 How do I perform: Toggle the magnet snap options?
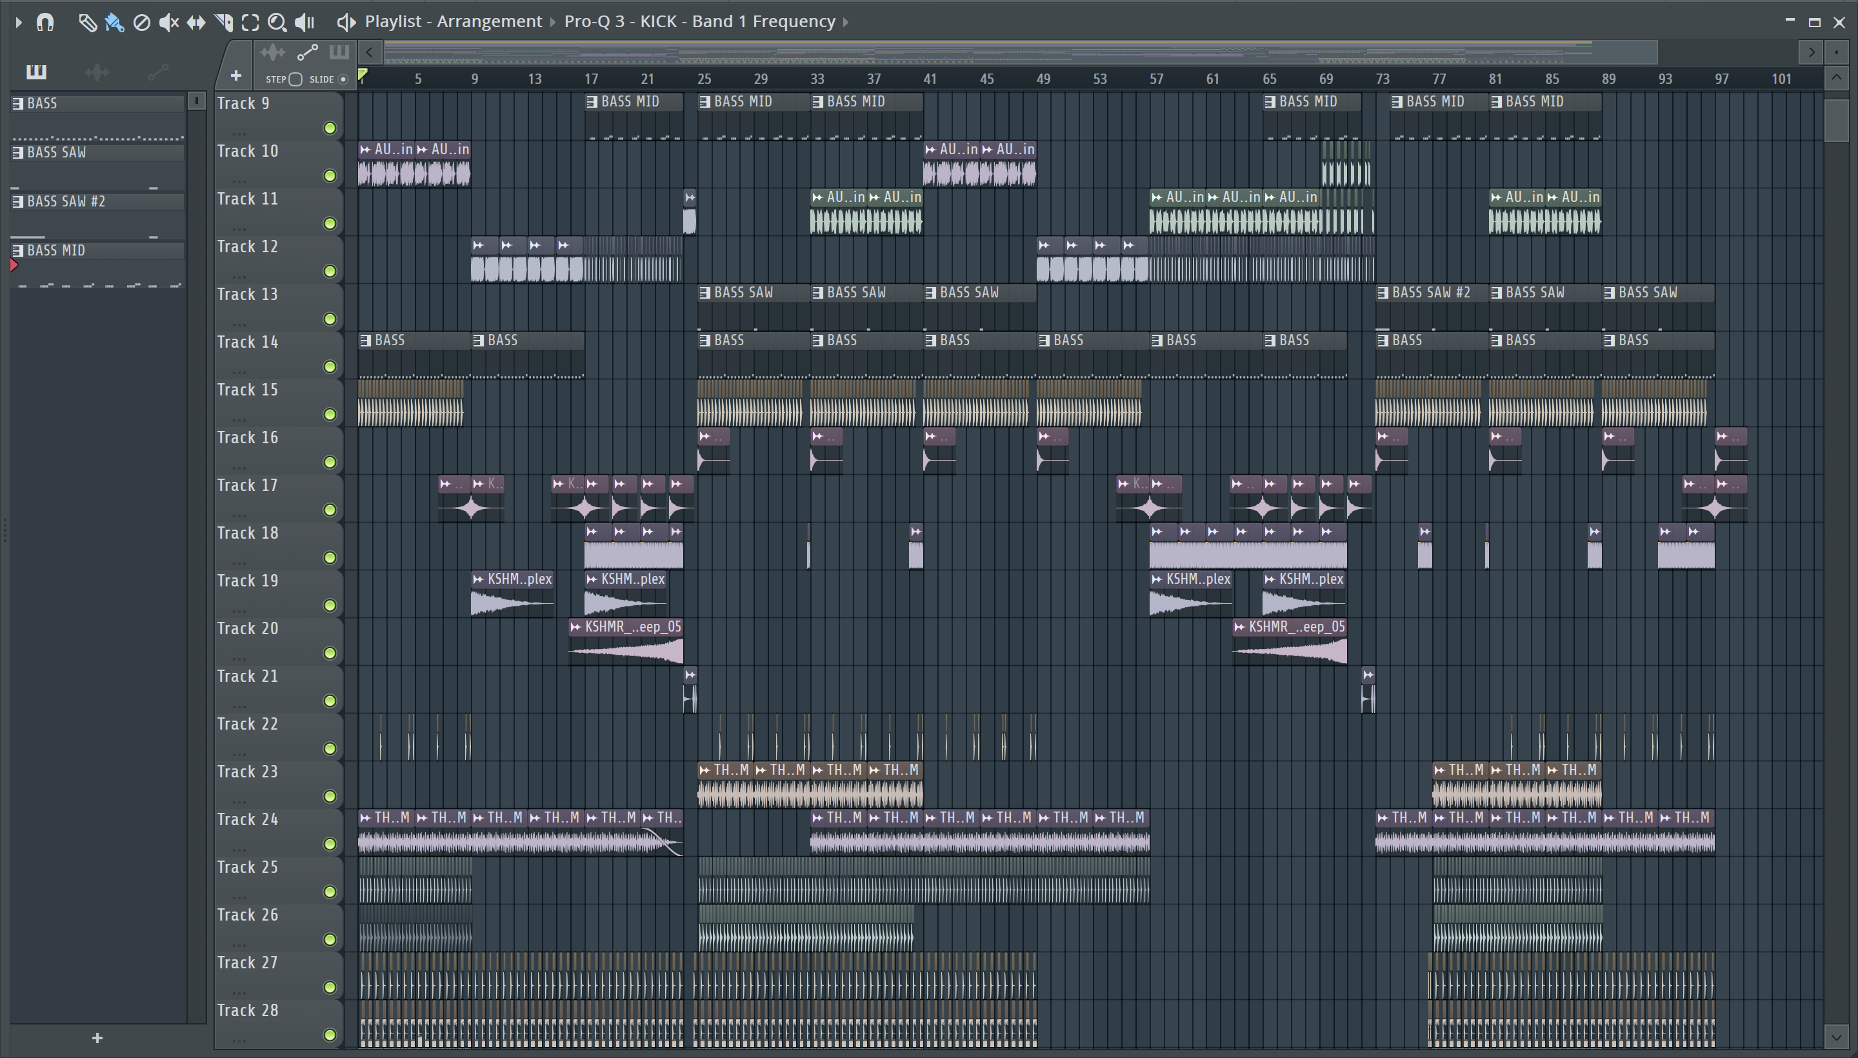tap(45, 23)
